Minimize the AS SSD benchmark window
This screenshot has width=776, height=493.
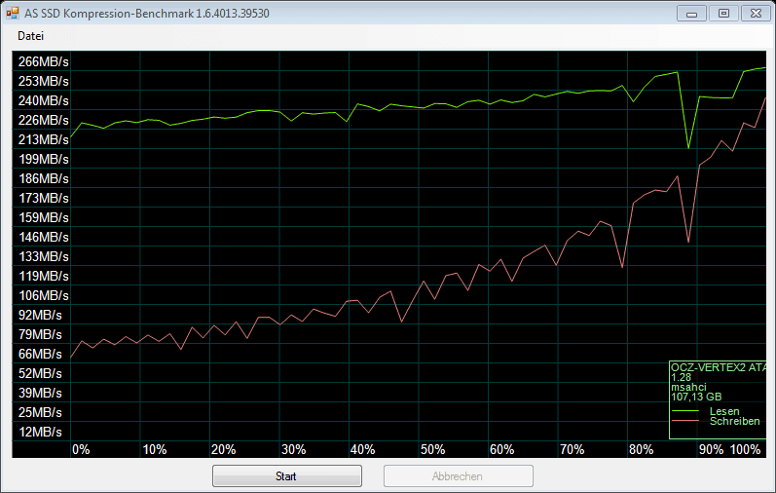tap(691, 13)
